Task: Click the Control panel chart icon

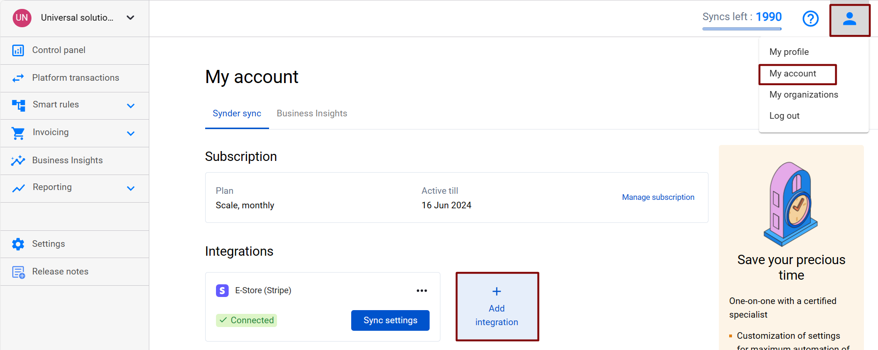Action: click(x=18, y=50)
